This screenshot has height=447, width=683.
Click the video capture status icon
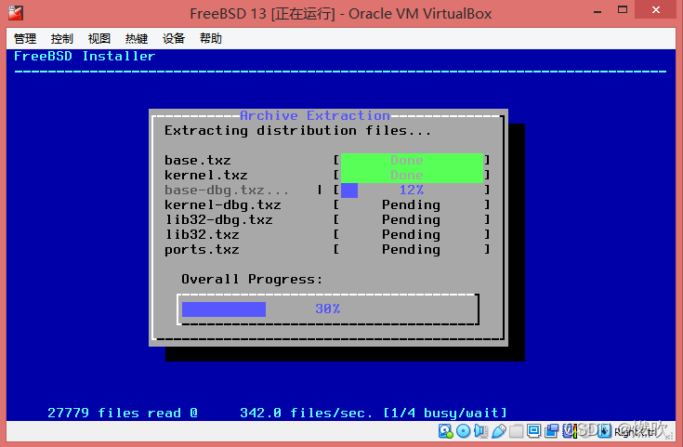551,431
